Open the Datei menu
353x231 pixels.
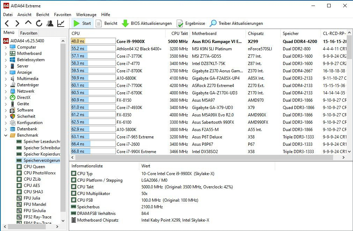click(x=8, y=15)
